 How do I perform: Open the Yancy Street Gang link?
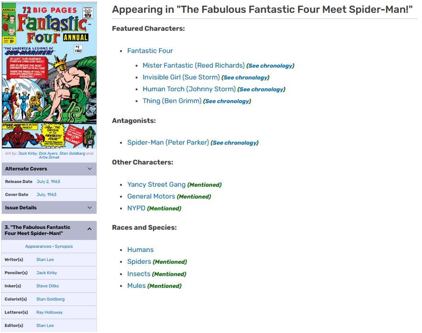click(156, 185)
